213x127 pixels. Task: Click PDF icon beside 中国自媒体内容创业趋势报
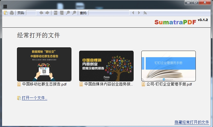pyautogui.click(x=81, y=84)
